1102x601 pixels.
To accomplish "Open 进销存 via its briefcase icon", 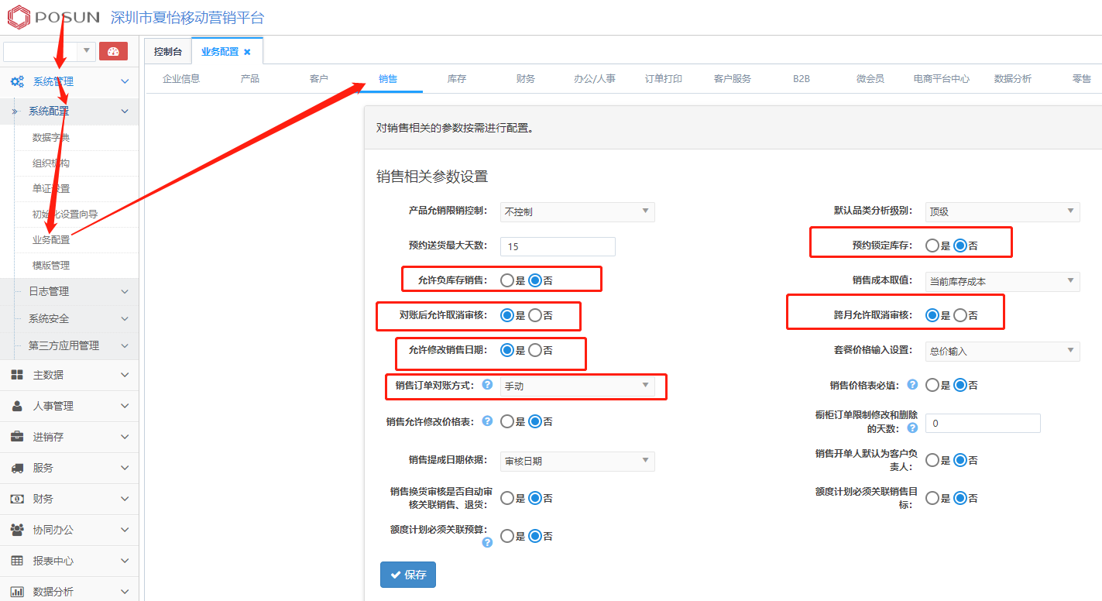I will click(17, 437).
